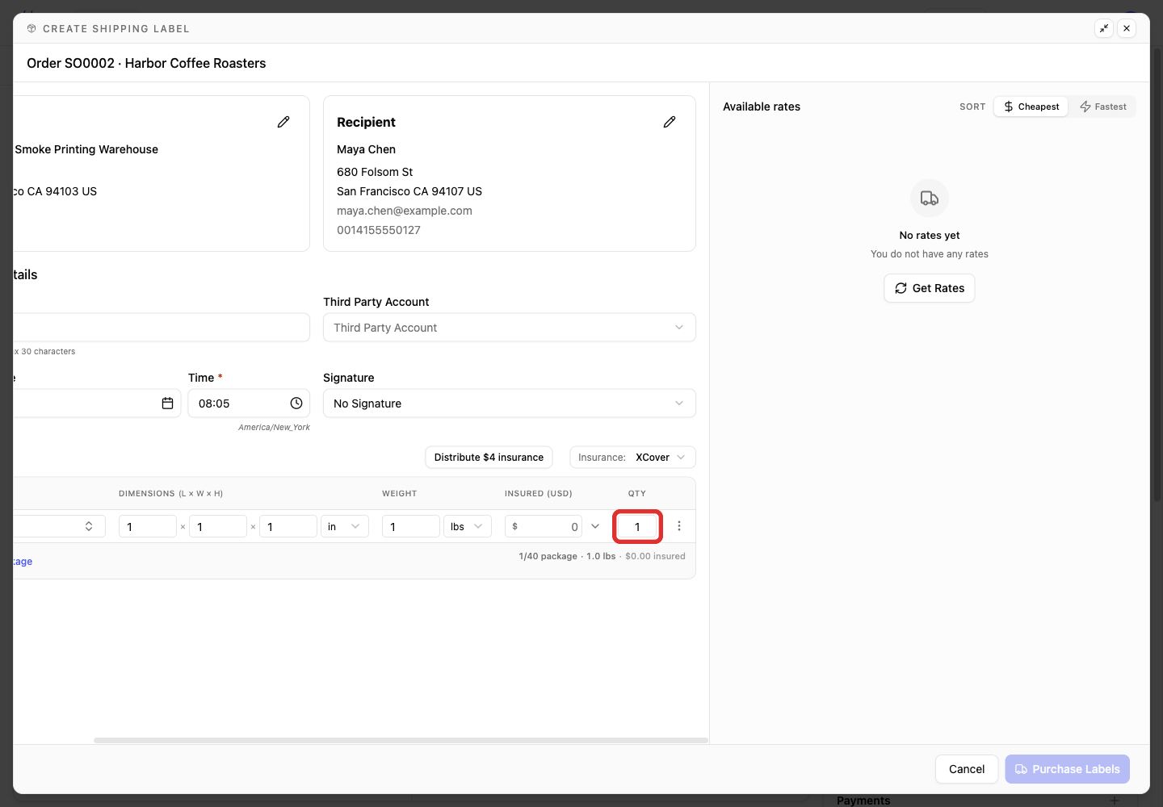The width and height of the screenshot is (1163, 807).
Task: Change weight unit from lbs
Action: coord(467,526)
